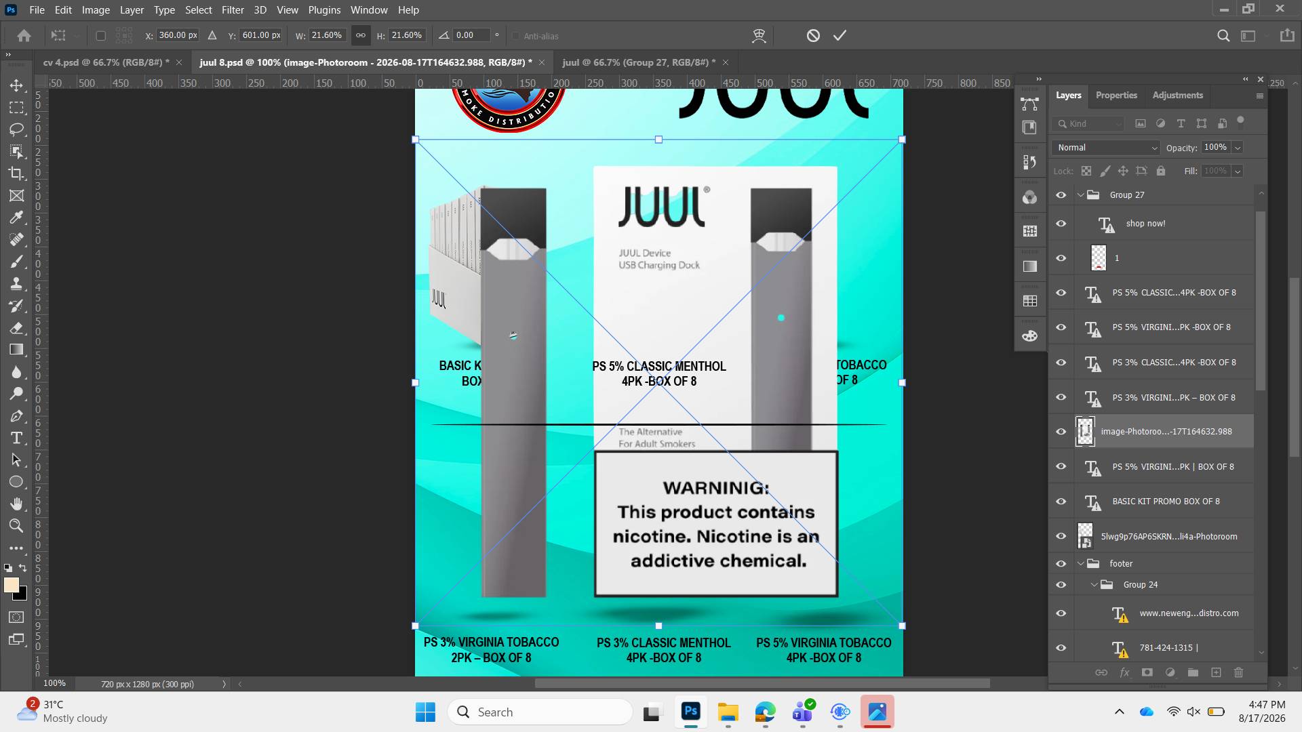The image size is (1302, 732).
Task: Select the Eyedropper tool
Action: (16, 218)
